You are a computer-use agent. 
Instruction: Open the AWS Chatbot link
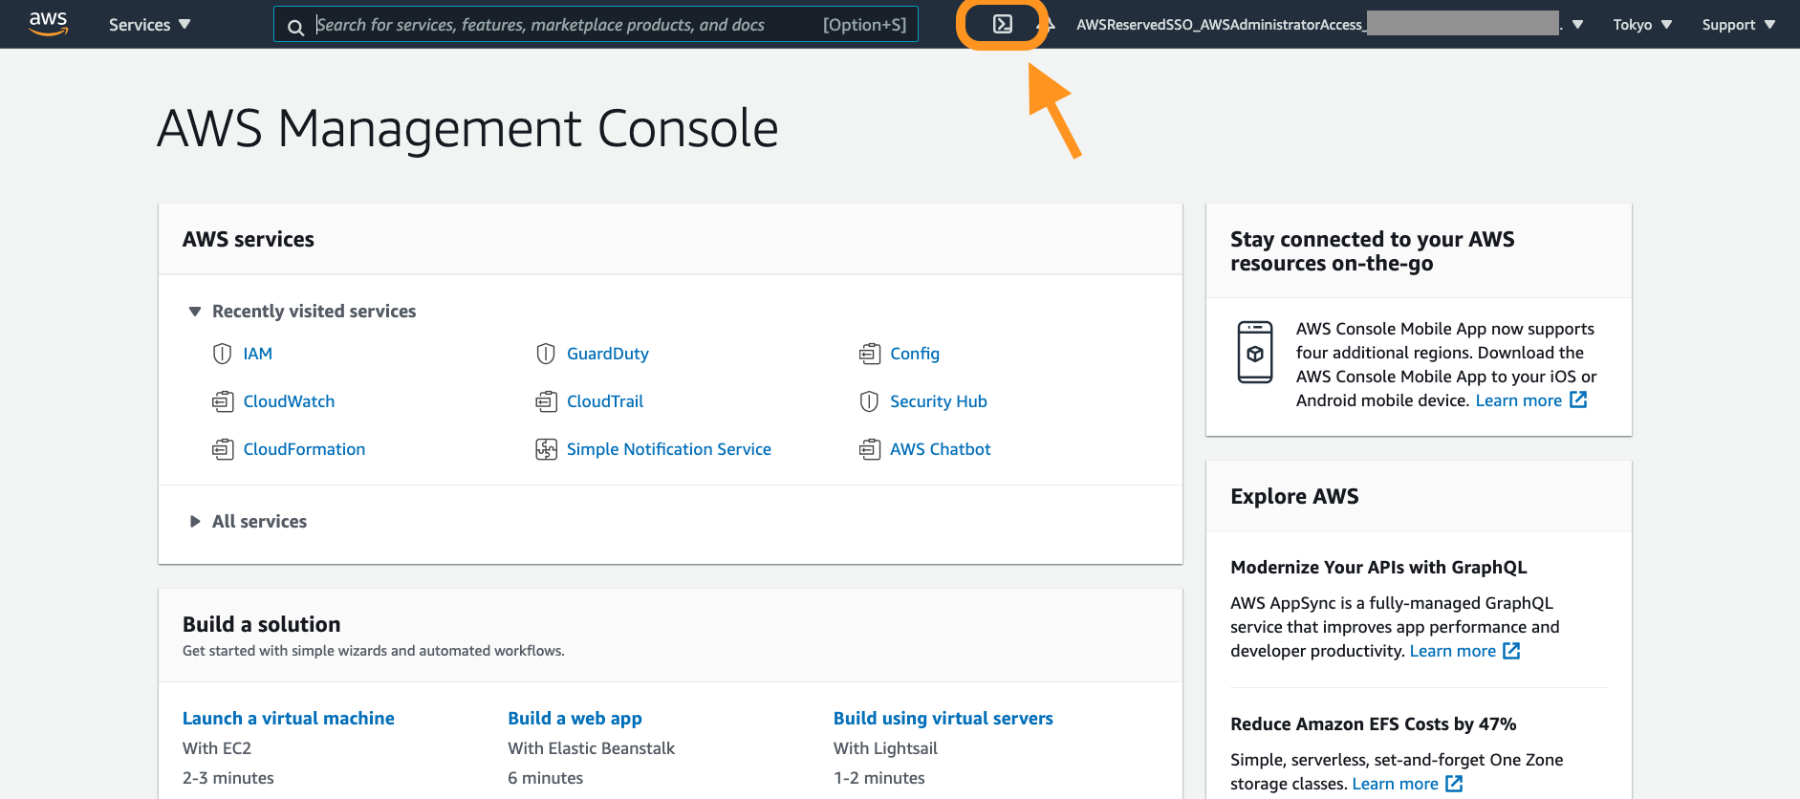coord(941,449)
